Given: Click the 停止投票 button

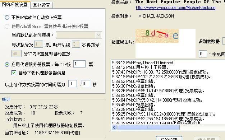Looking at the screenshot, I should pyautogui.click(x=207, y=138).
